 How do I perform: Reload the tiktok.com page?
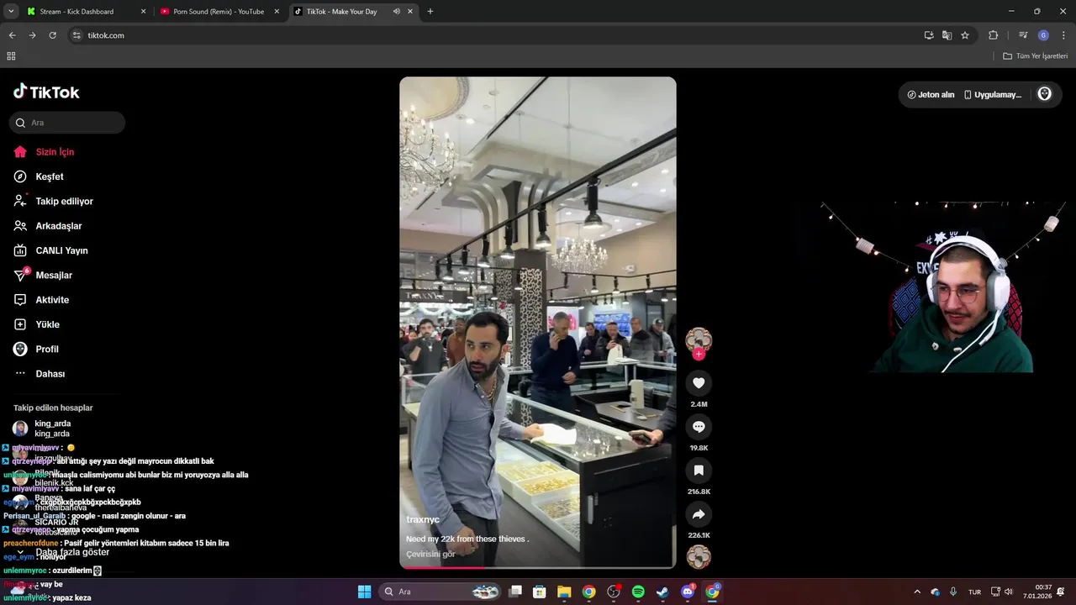tap(52, 35)
